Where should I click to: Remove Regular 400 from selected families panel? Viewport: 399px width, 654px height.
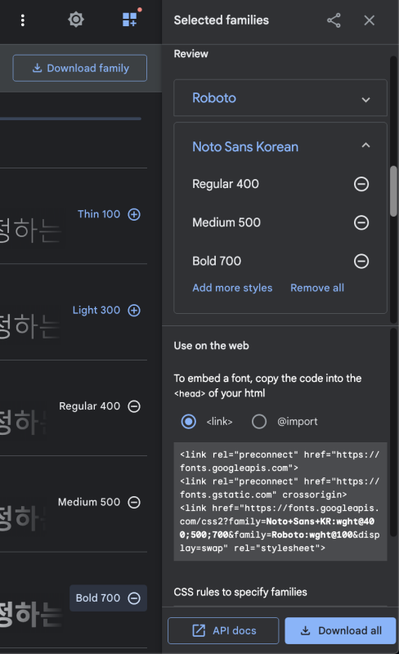point(361,184)
